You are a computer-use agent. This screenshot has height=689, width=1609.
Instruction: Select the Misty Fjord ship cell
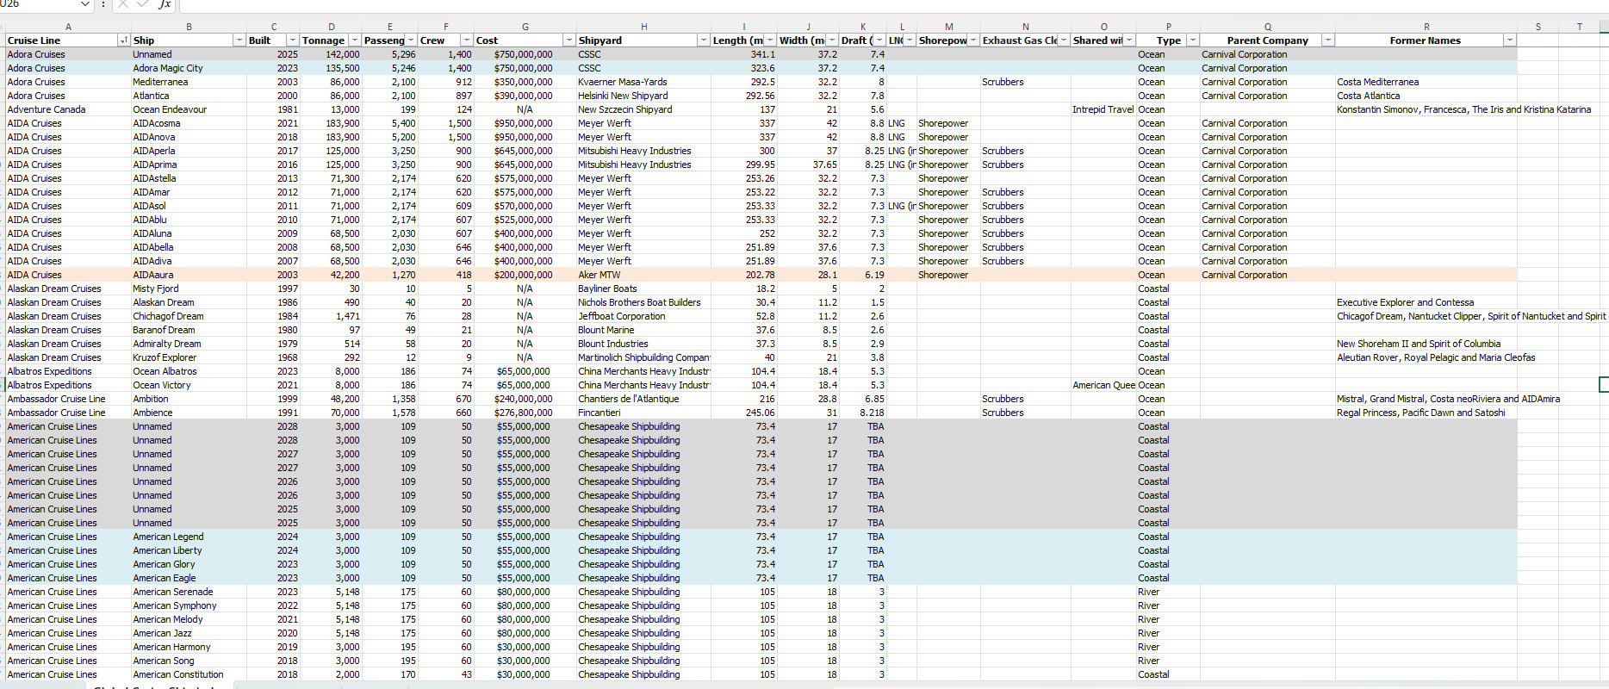(189, 289)
